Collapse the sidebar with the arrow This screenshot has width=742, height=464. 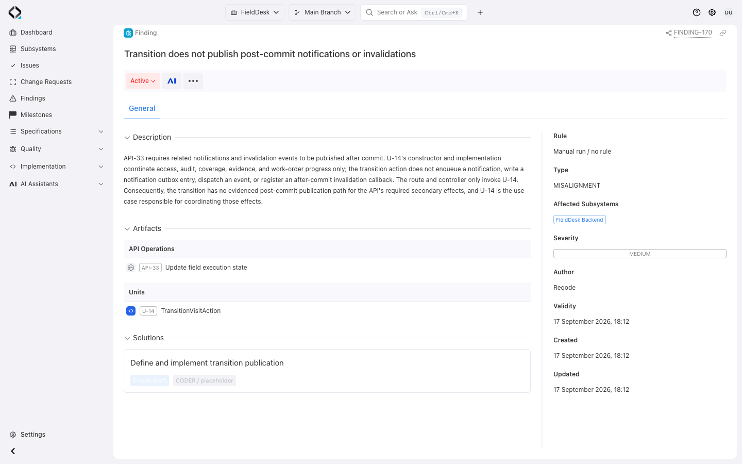point(13,451)
